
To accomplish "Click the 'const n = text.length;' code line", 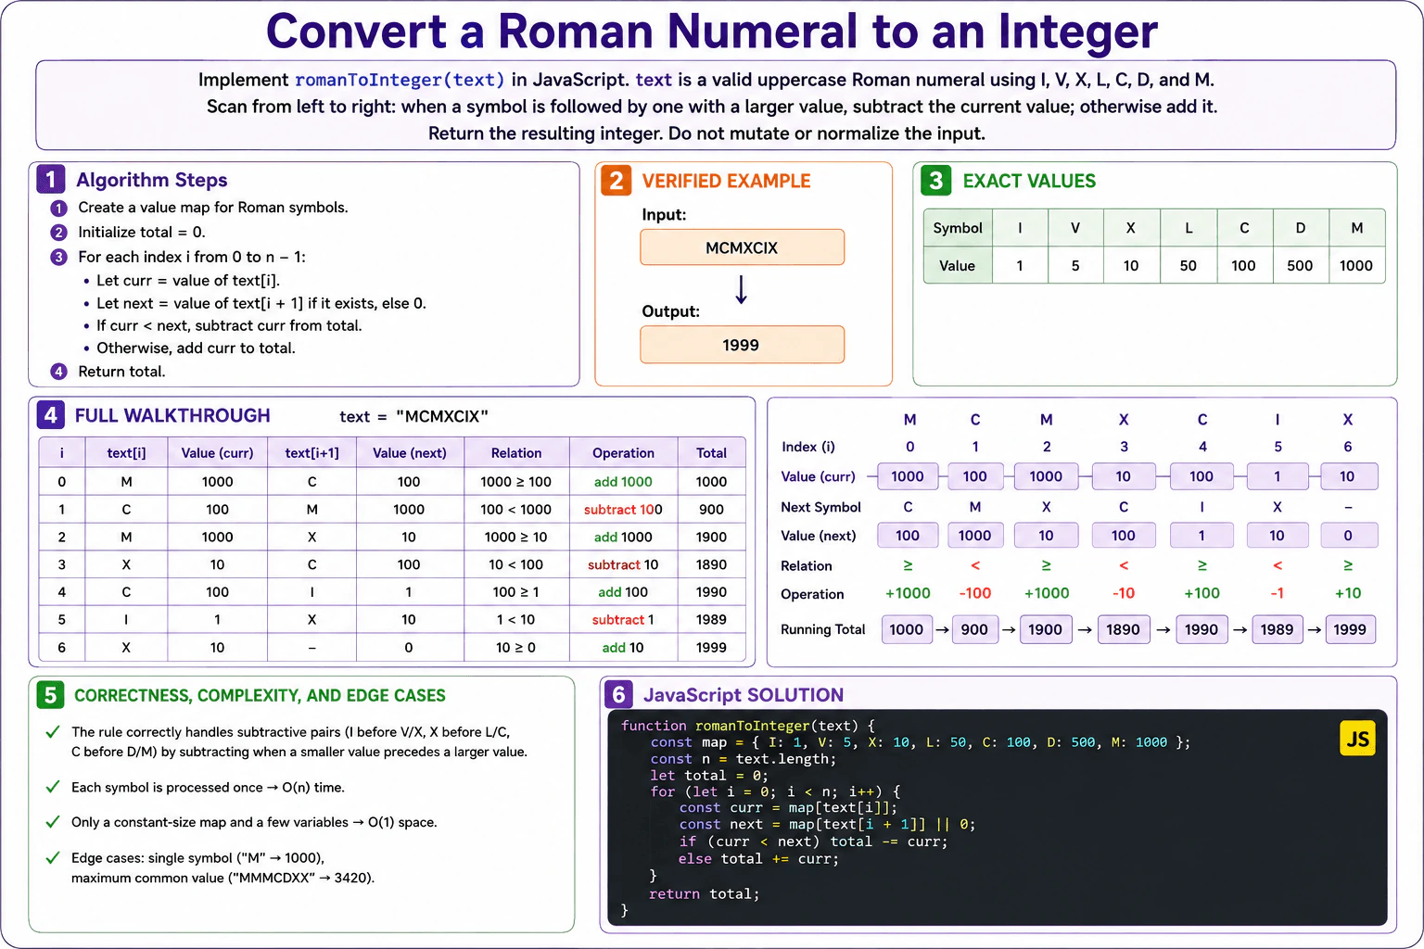I will pyautogui.click(x=744, y=759).
